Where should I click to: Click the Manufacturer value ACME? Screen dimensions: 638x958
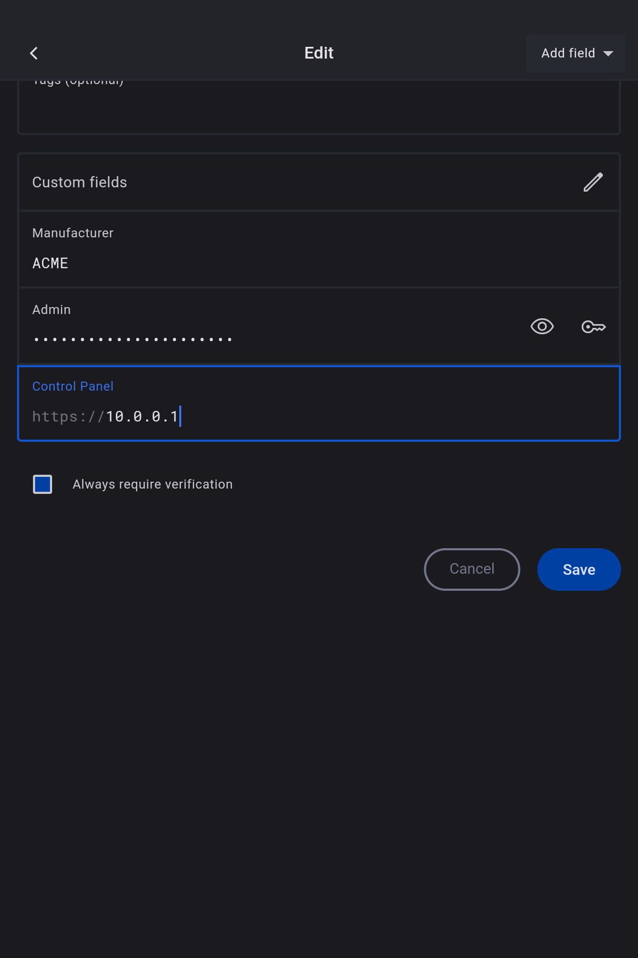[51, 263]
